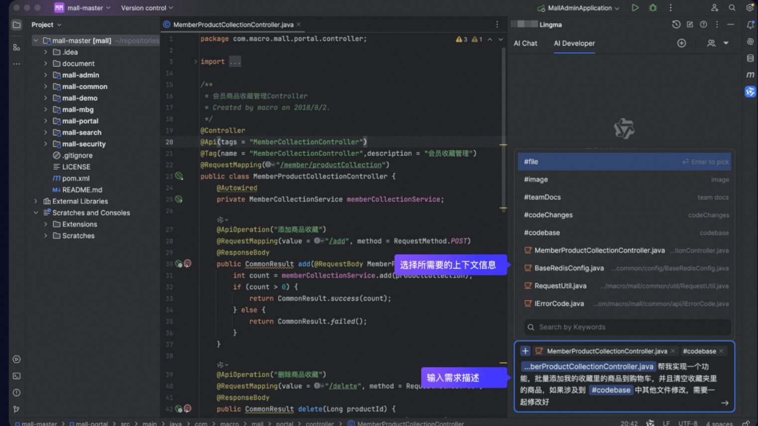Screen dimensions: 758x426
Task: Add context with the plus button
Action: pos(525,351)
